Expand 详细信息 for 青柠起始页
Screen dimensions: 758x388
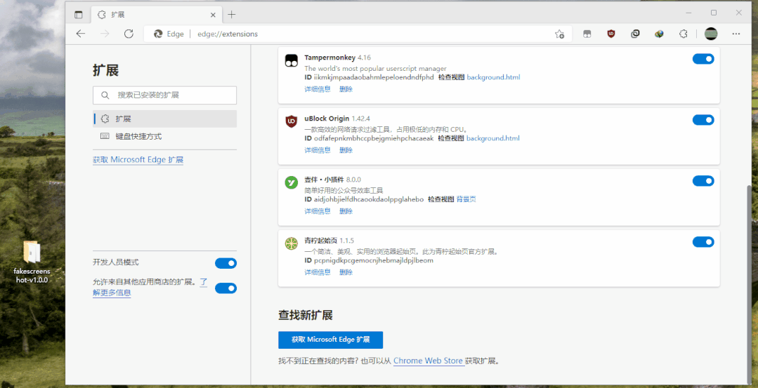318,272
